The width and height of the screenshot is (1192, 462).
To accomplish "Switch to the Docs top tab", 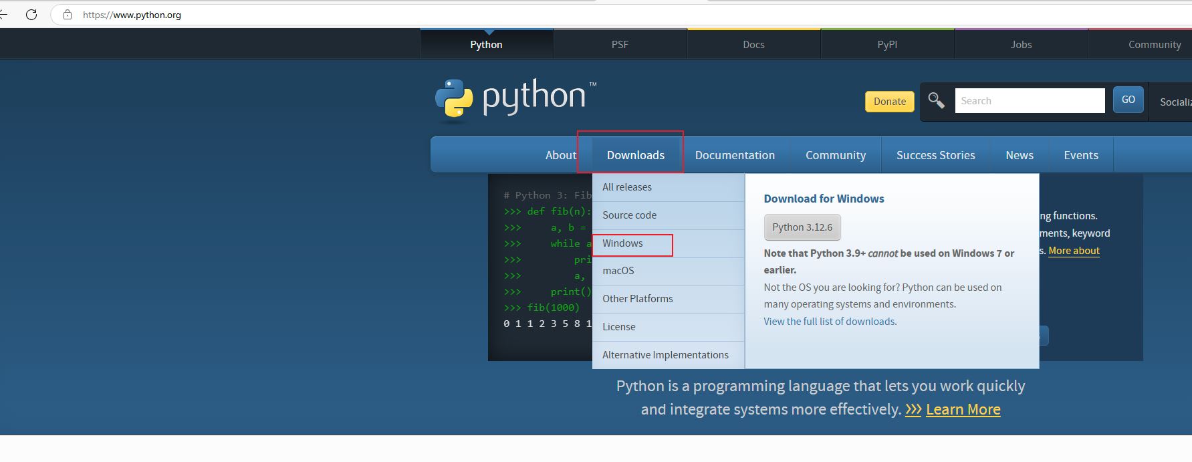I will coord(753,45).
